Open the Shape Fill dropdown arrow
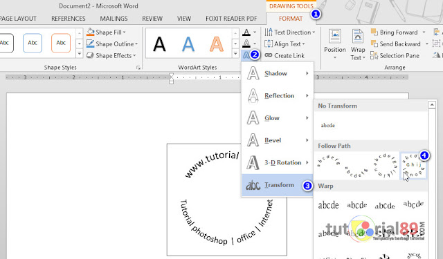The image size is (443, 259). (x=125, y=32)
